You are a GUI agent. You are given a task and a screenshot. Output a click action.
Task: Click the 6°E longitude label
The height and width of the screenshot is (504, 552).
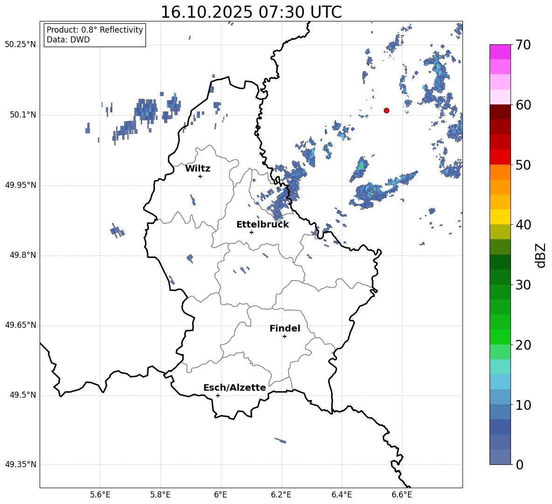coord(221,495)
